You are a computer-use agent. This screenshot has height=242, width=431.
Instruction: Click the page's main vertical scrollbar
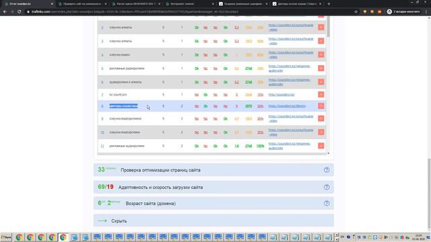coord(429,194)
